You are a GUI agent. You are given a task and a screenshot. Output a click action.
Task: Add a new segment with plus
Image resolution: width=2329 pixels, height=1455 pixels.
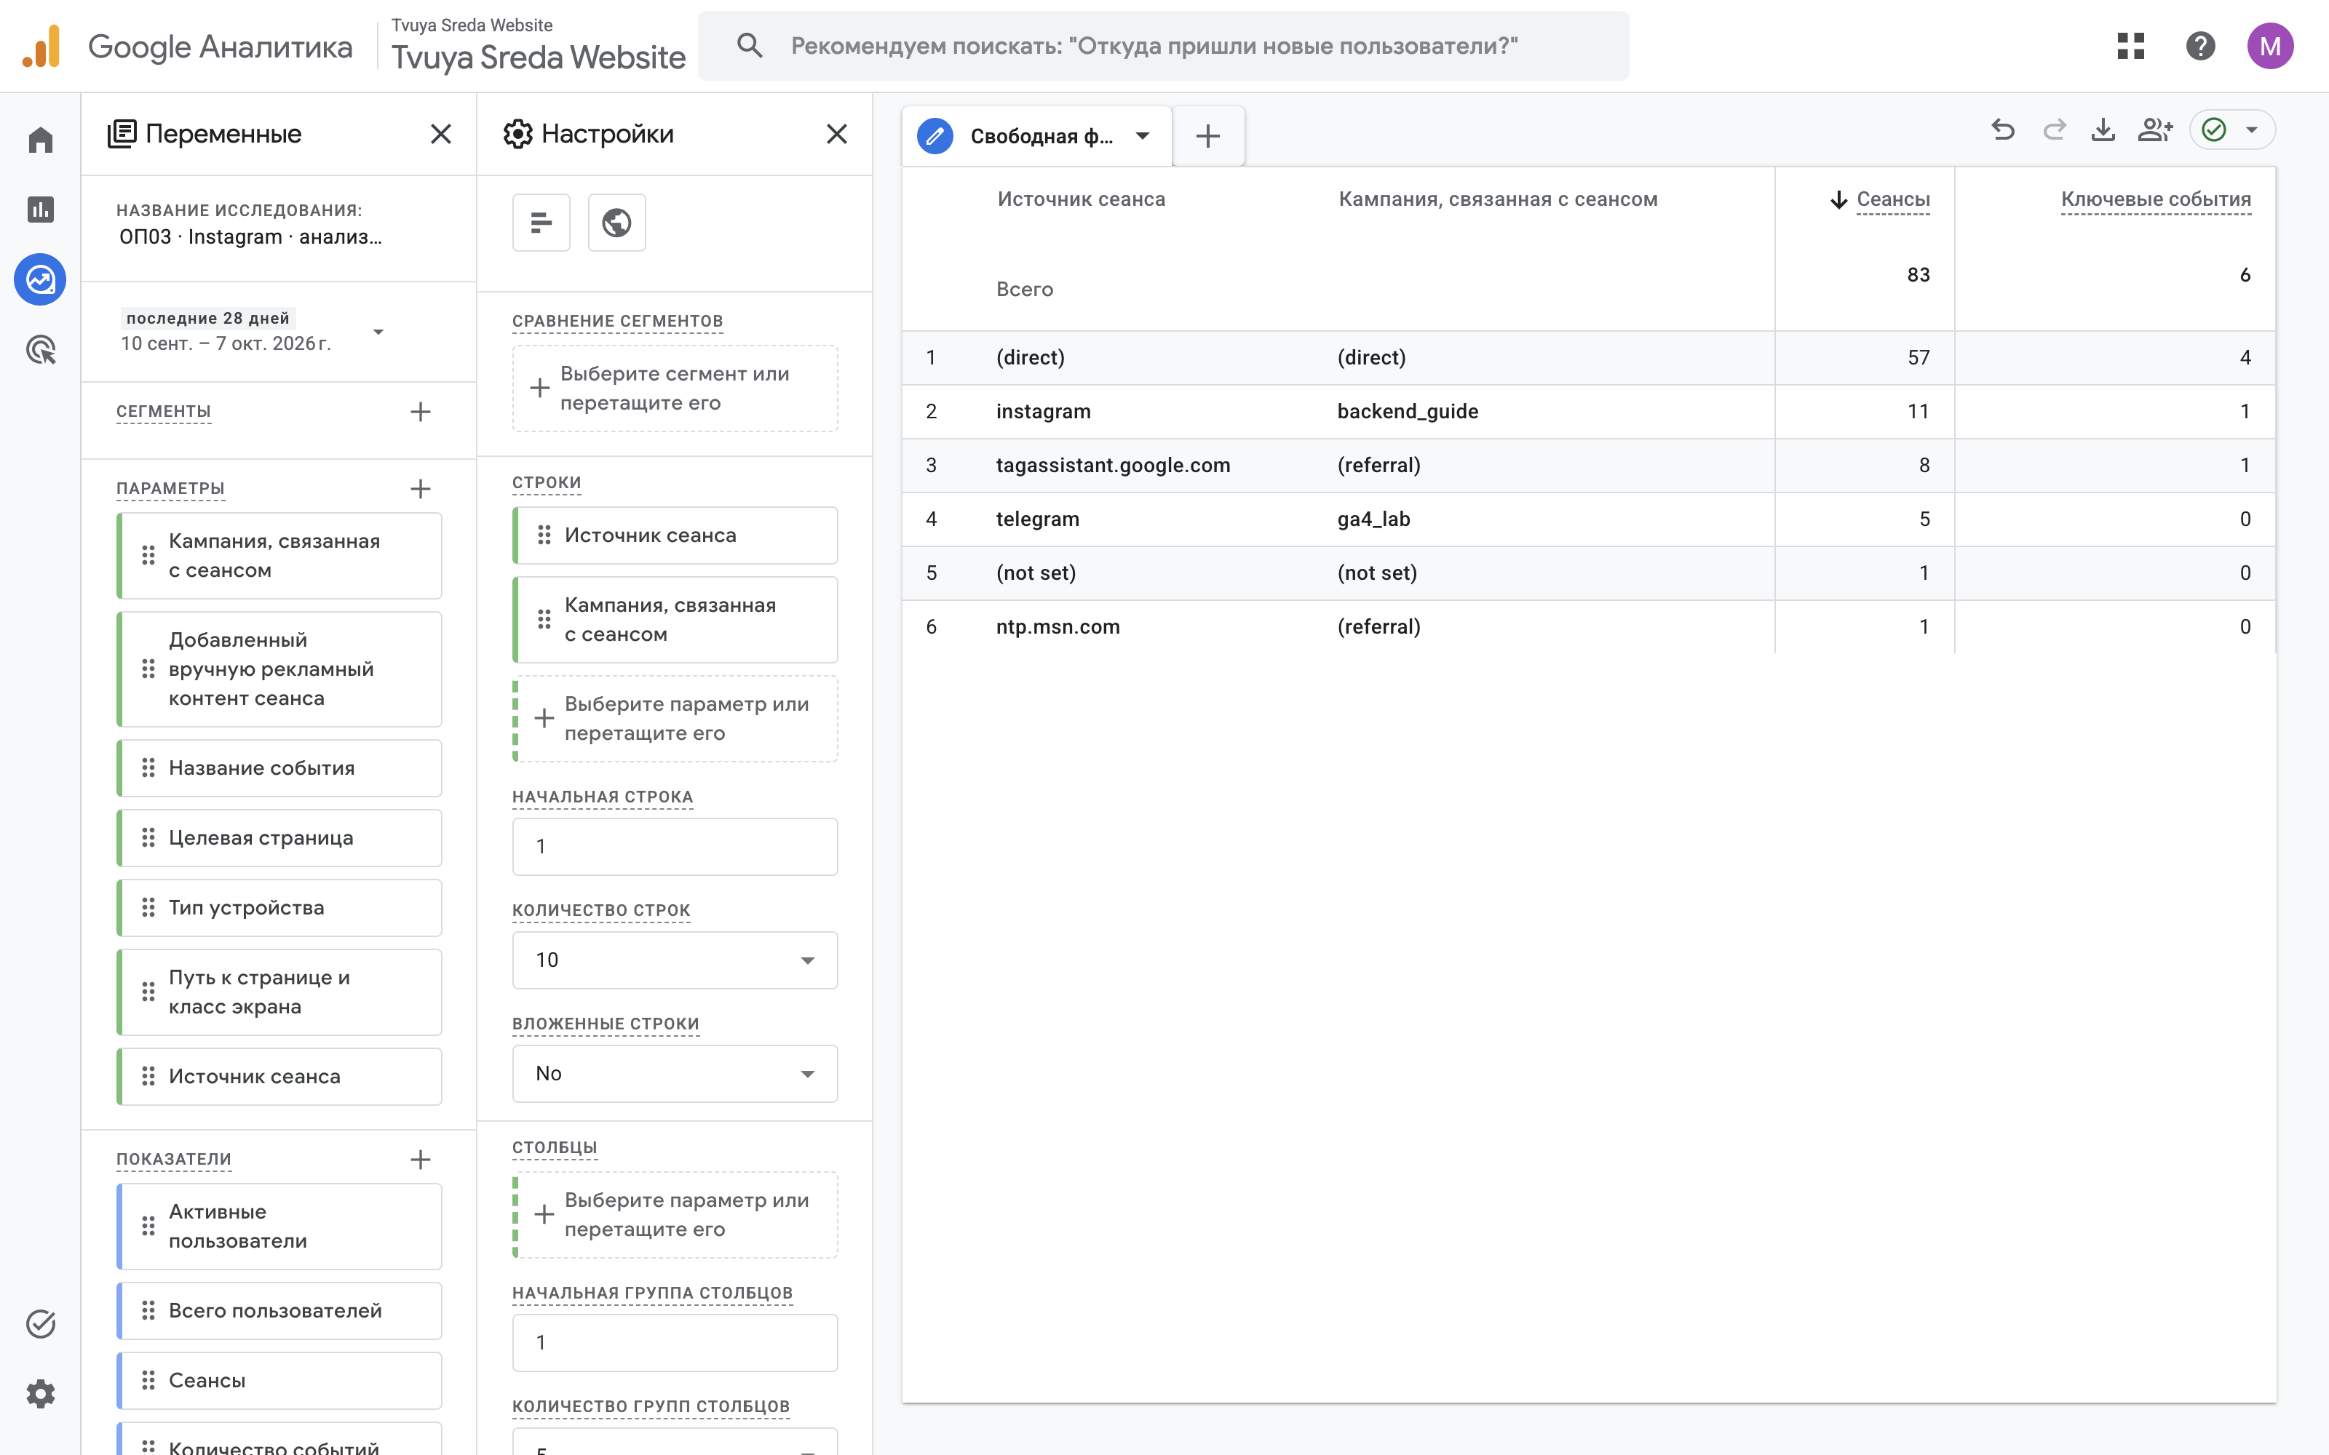(421, 412)
